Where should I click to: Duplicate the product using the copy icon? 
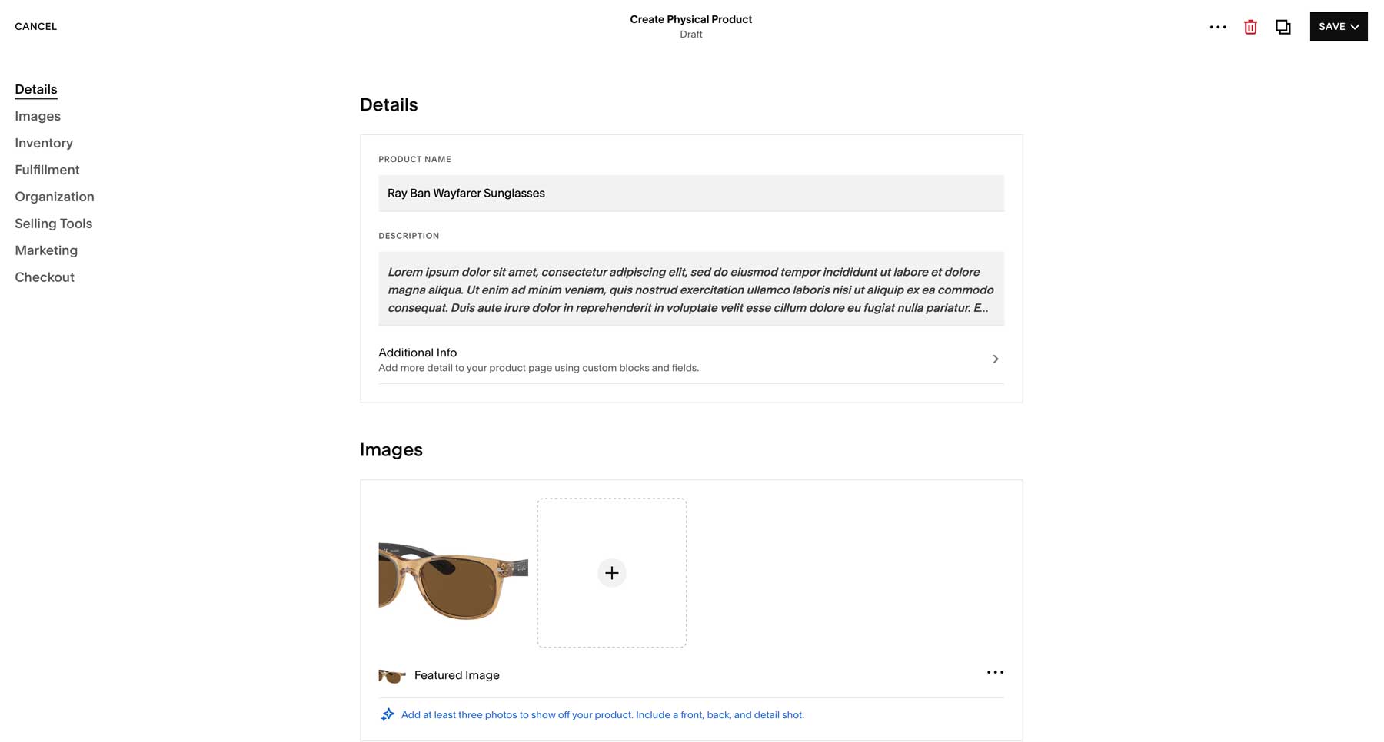click(1283, 27)
